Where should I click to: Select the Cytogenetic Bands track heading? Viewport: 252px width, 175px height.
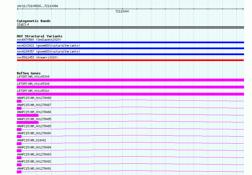point(34,21)
